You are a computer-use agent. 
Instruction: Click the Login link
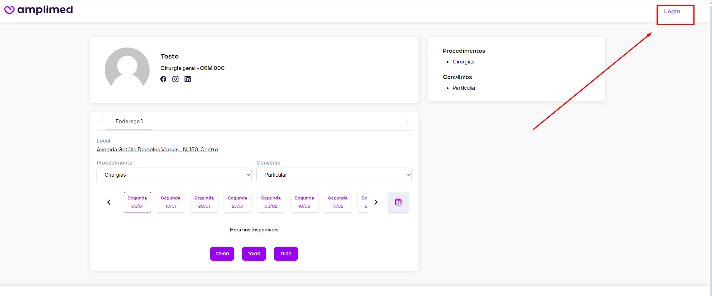pyautogui.click(x=672, y=11)
